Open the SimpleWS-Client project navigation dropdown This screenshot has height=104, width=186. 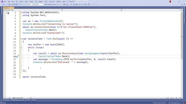tap(33, 10)
